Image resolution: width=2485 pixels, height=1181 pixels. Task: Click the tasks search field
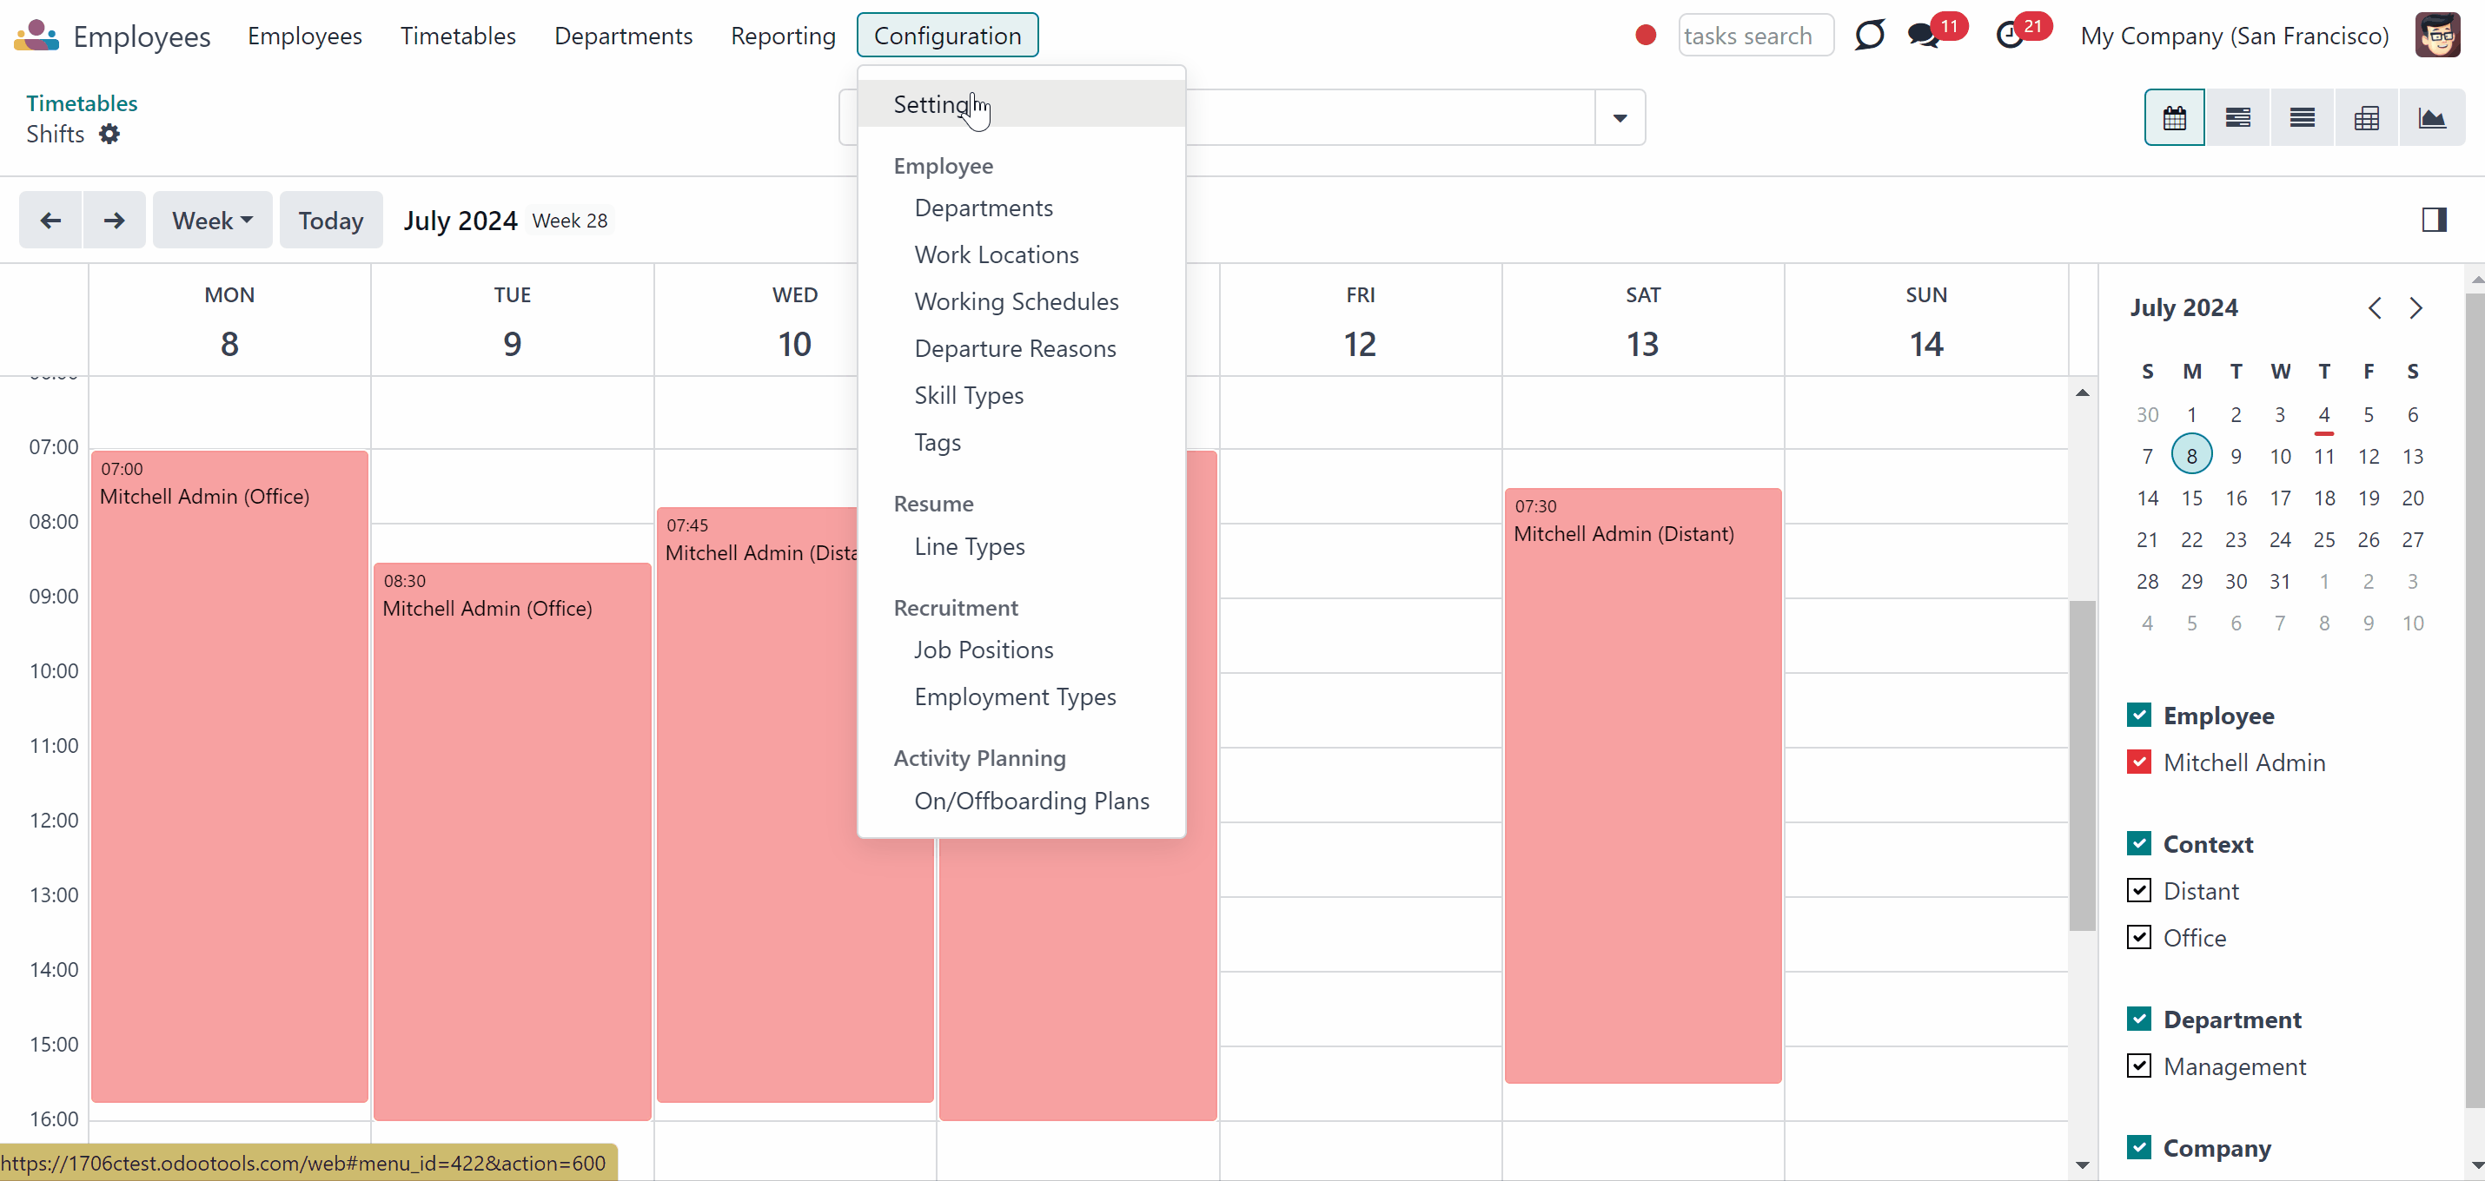[x=1756, y=36]
